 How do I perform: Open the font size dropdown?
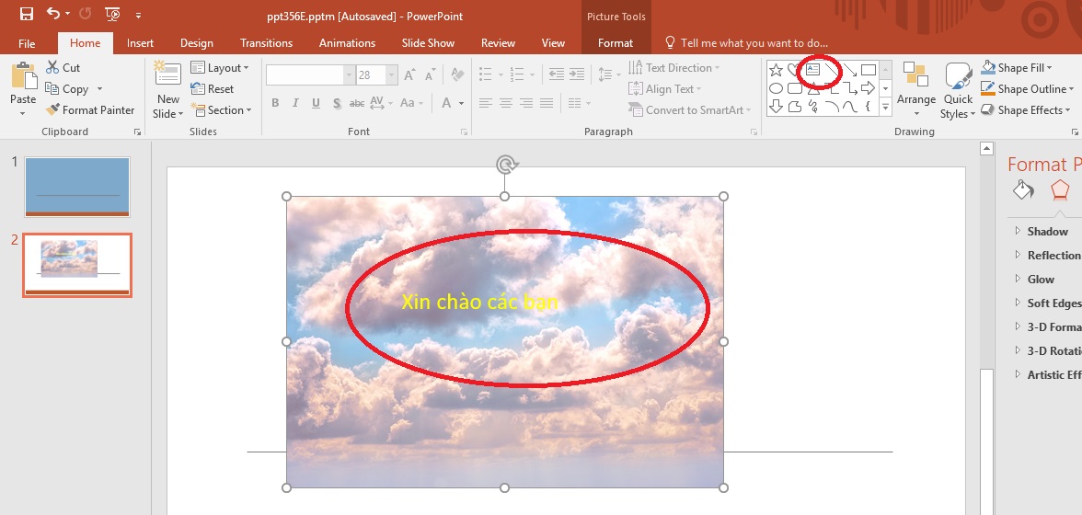click(392, 75)
